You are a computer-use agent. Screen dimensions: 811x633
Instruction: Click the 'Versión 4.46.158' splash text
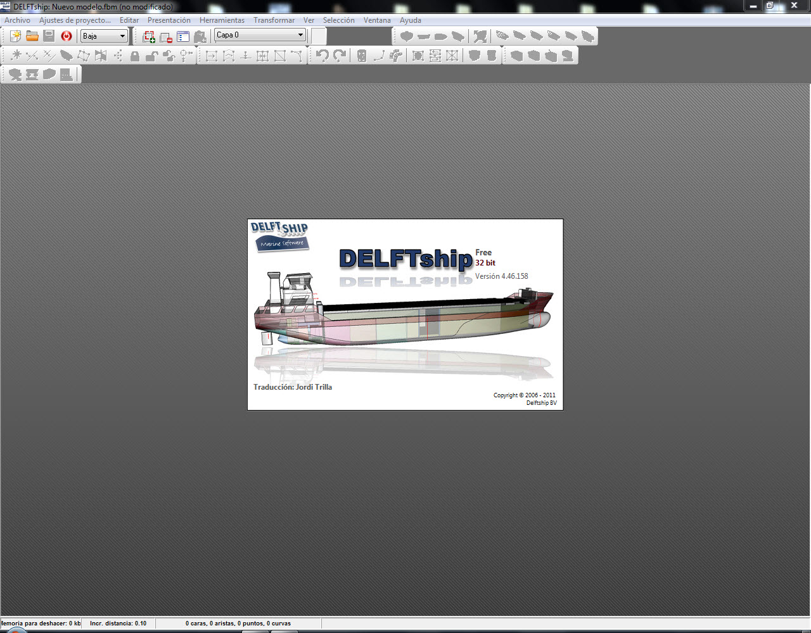[x=502, y=276]
